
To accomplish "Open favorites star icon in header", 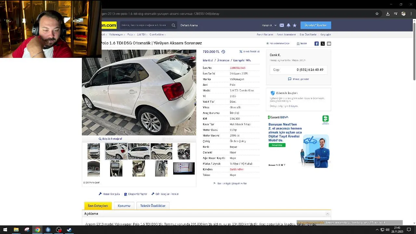I will 294,25.
